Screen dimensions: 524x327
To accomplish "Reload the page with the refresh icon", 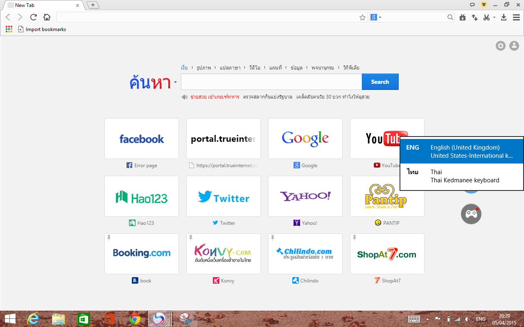I will pyautogui.click(x=34, y=17).
